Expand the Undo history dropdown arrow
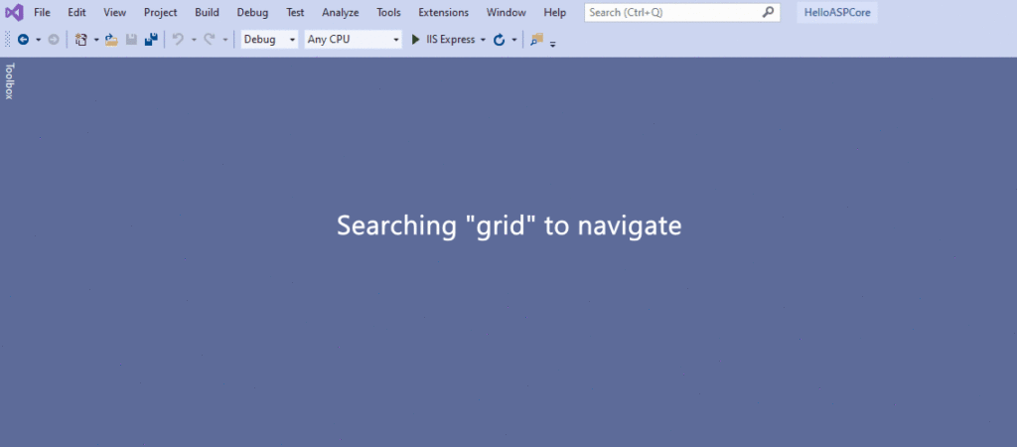 (x=194, y=40)
